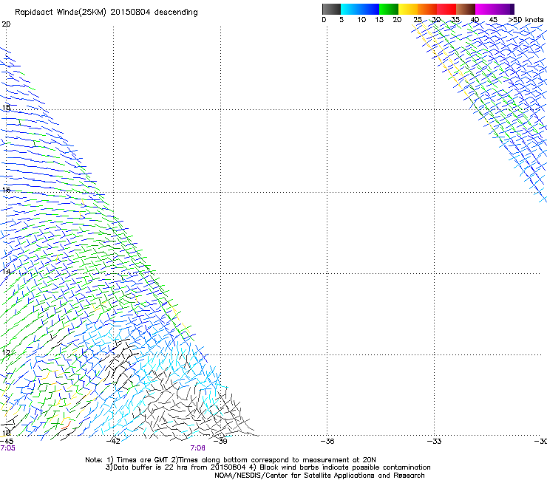Click the '12' latitude axis label
The width and height of the screenshot is (547, 480).
6,353
